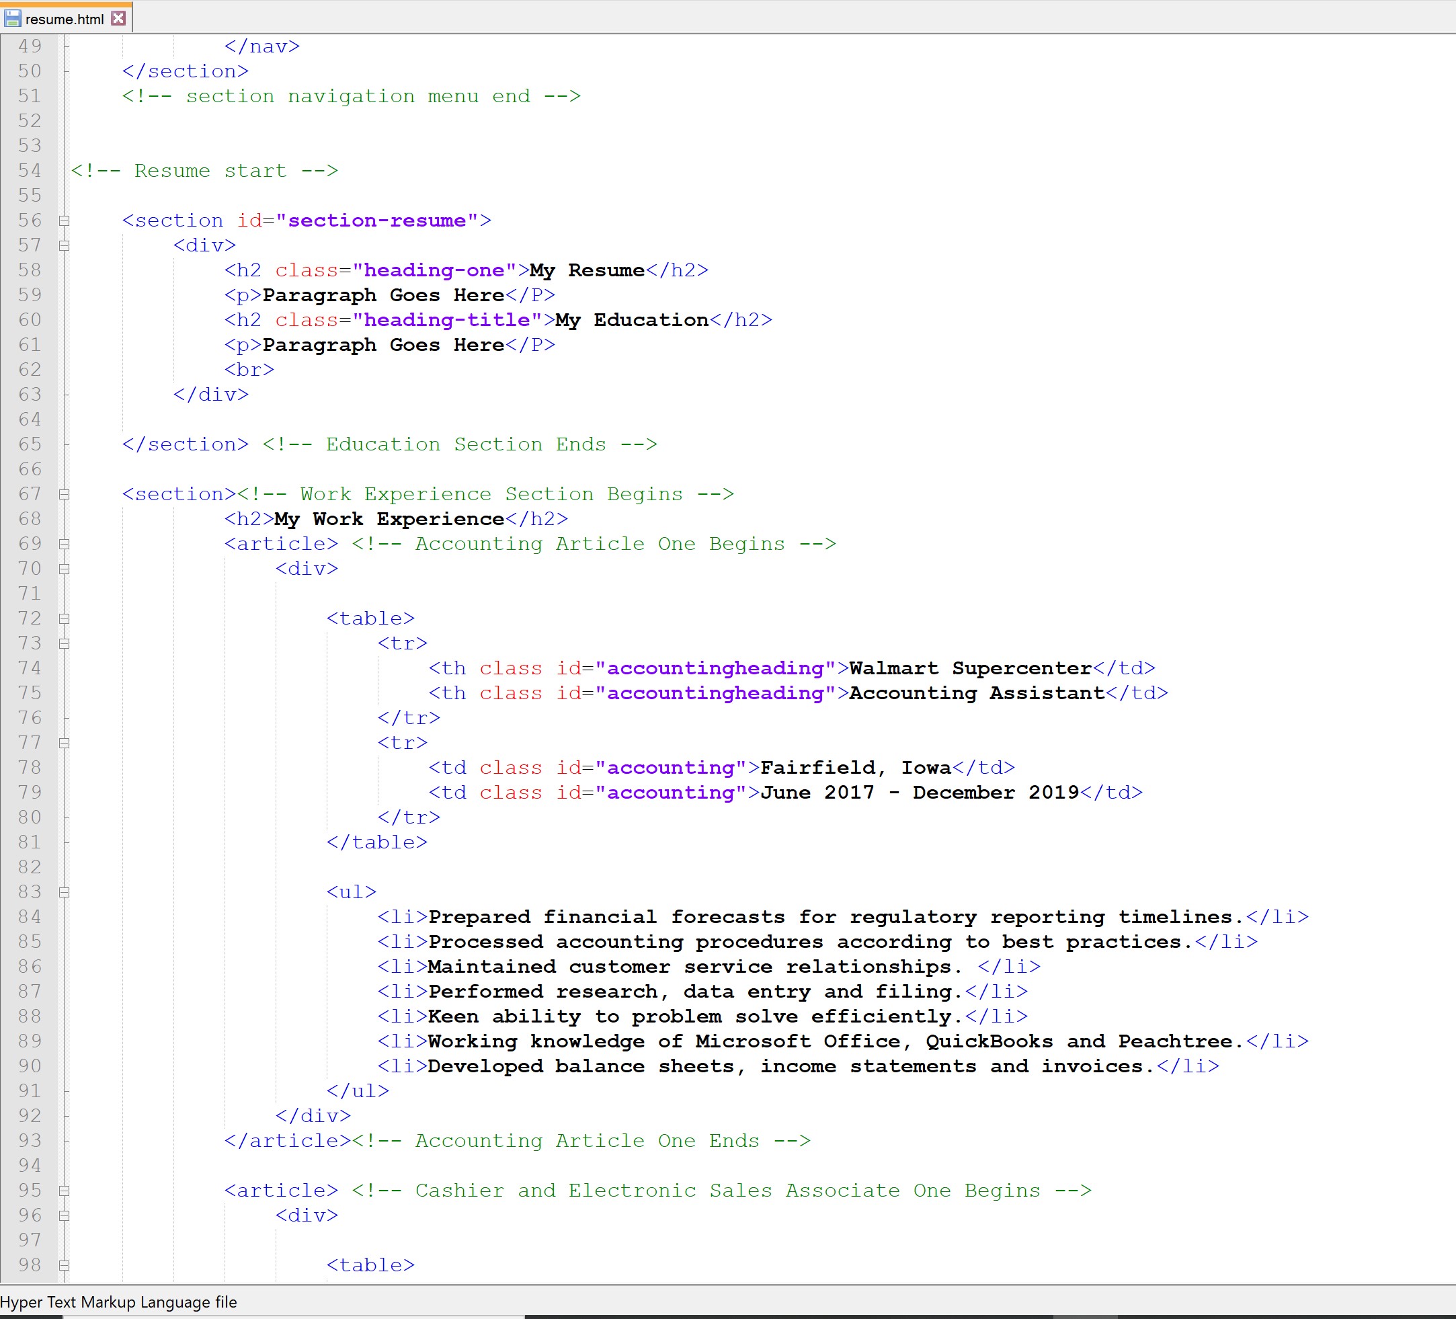Click 'Keen ability to problem solve' item

tap(696, 1016)
